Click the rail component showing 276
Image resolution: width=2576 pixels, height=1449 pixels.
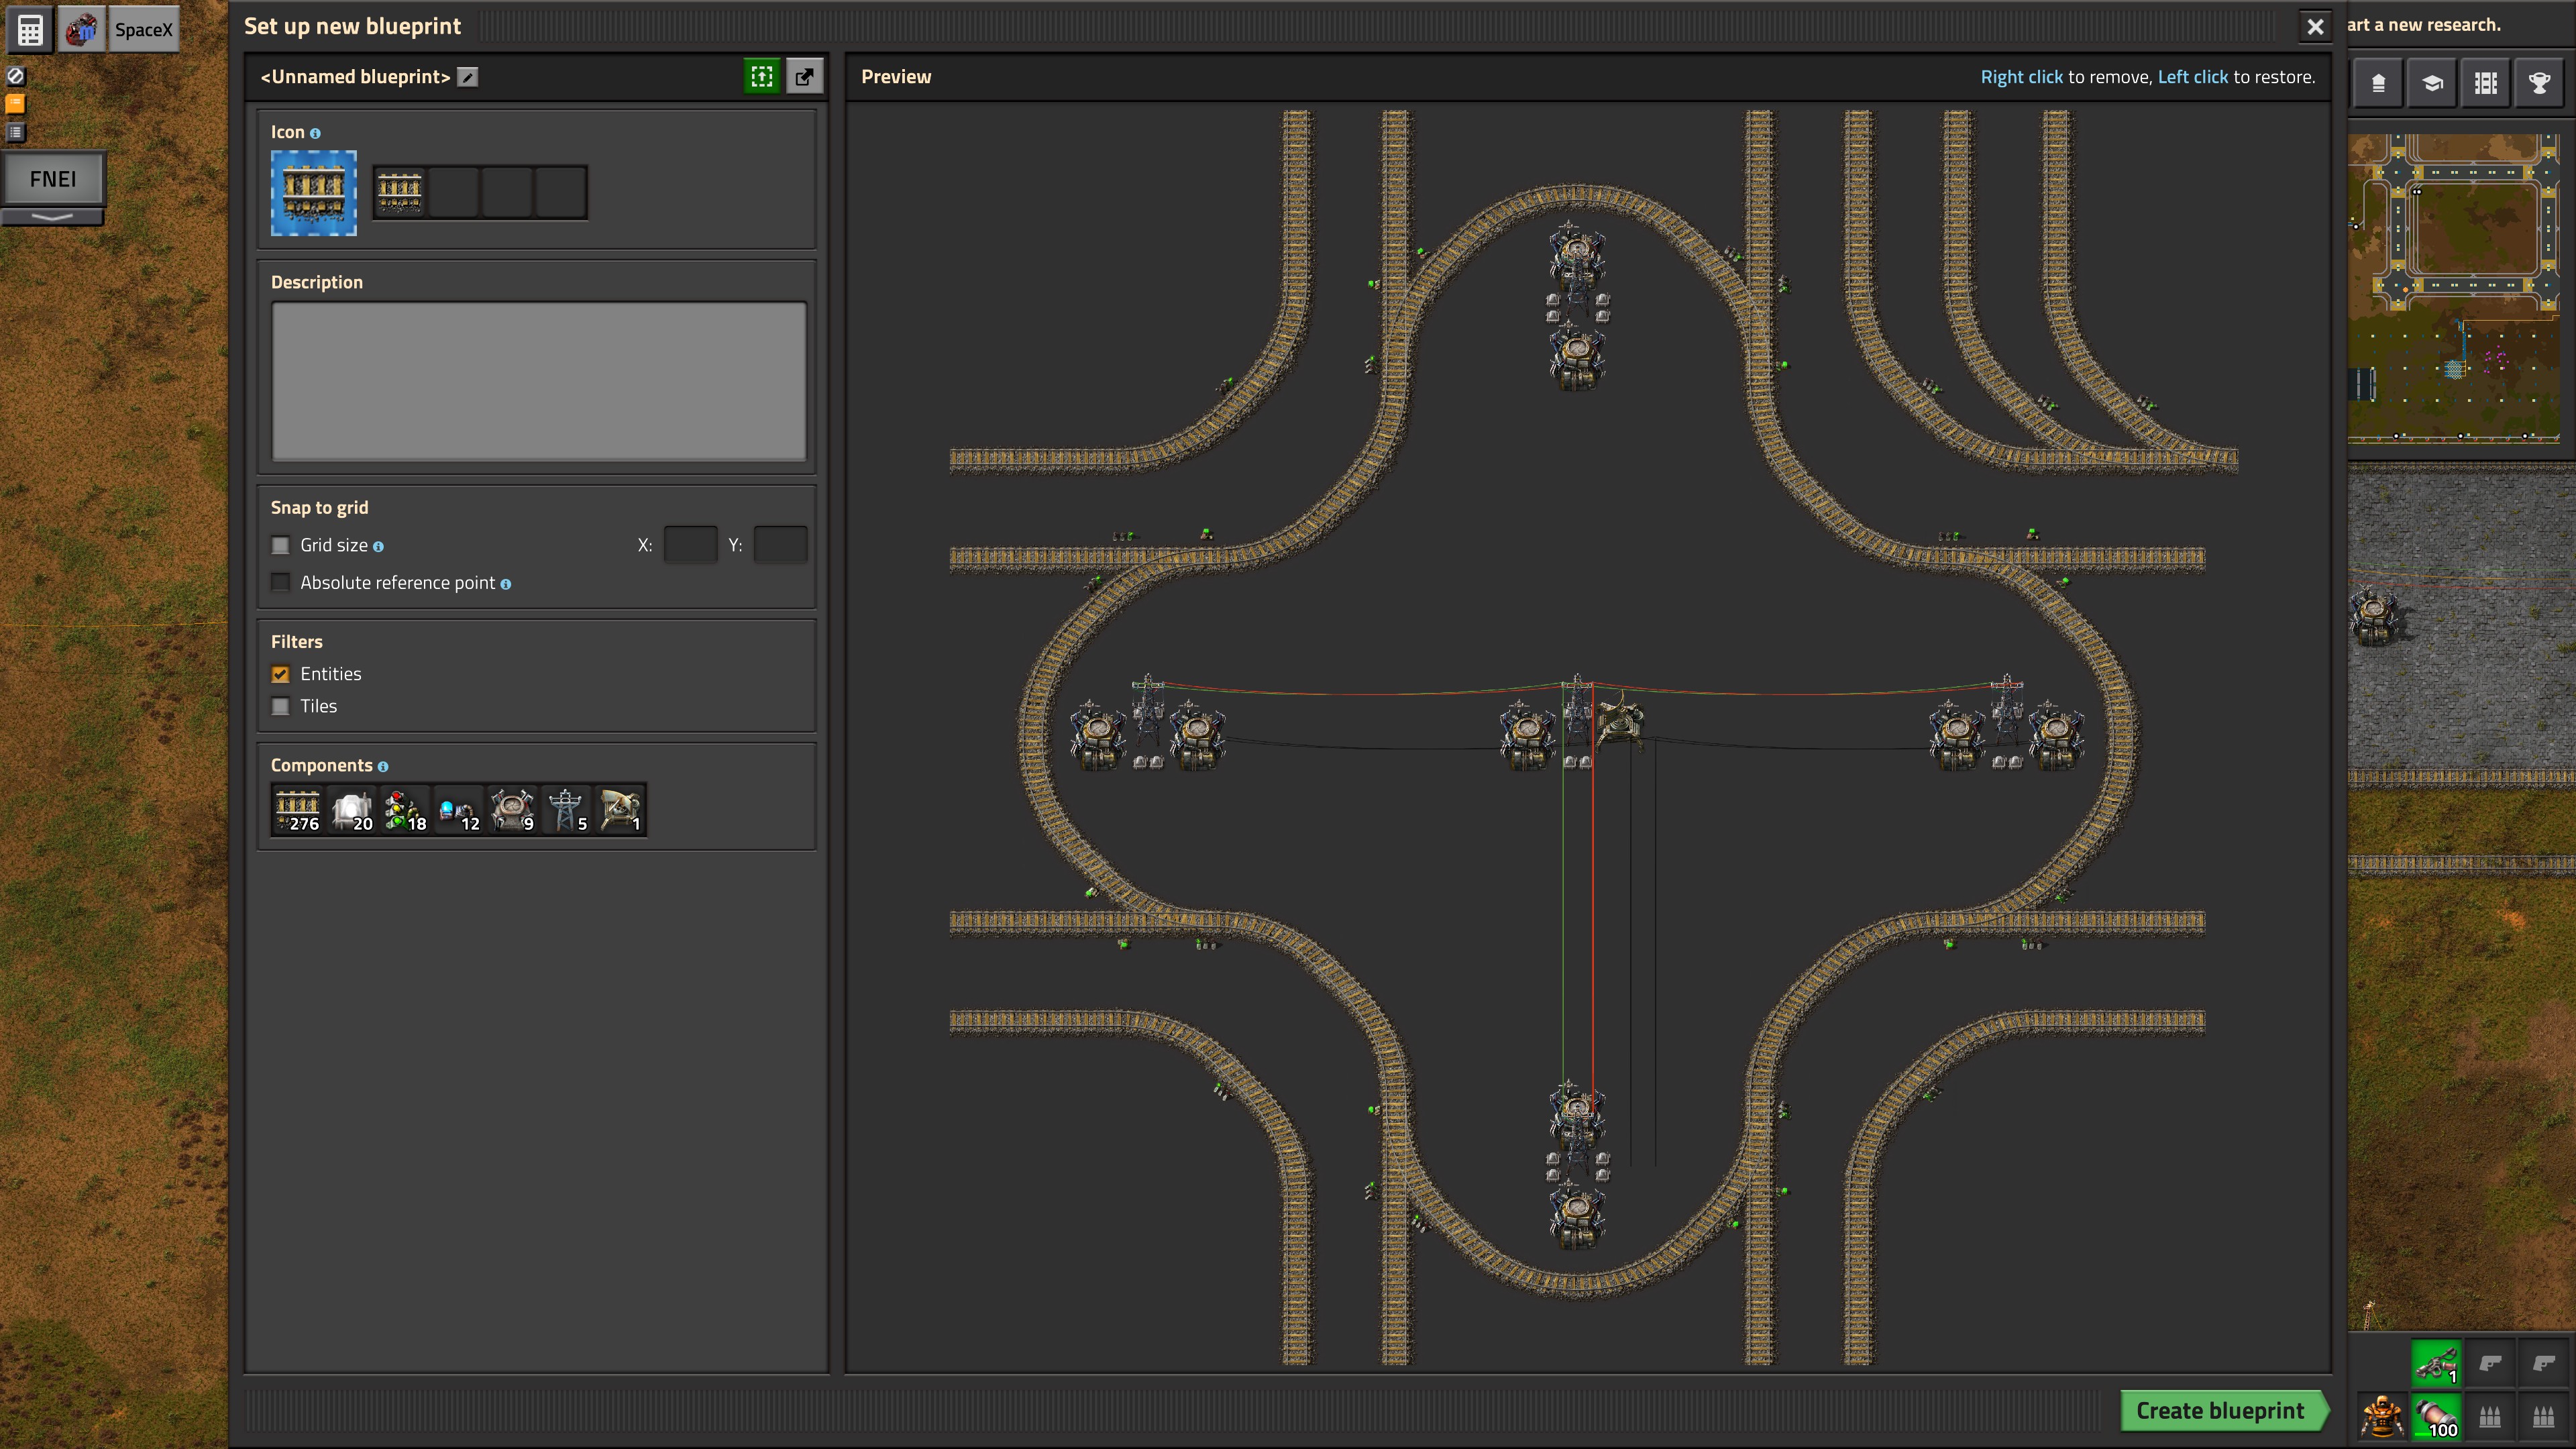[x=298, y=810]
